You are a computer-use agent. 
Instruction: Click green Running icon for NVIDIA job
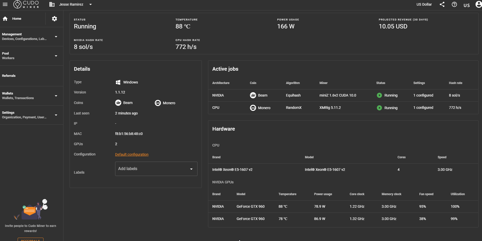tap(379, 95)
